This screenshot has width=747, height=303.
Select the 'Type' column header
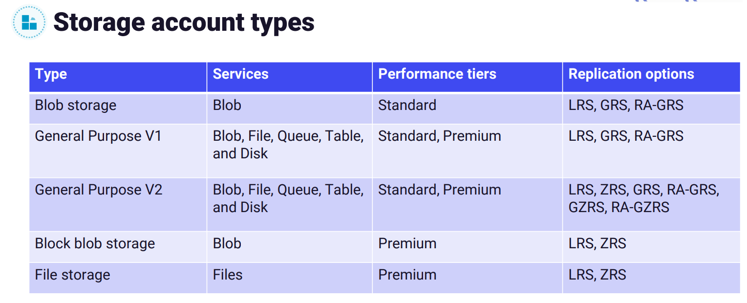(x=51, y=74)
